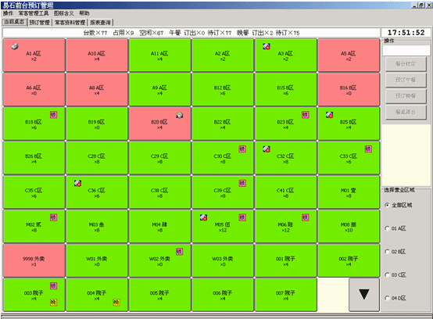Click the 餐台锁定 button
Image resolution: width=433 pixels, height=319 pixels.
point(406,64)
